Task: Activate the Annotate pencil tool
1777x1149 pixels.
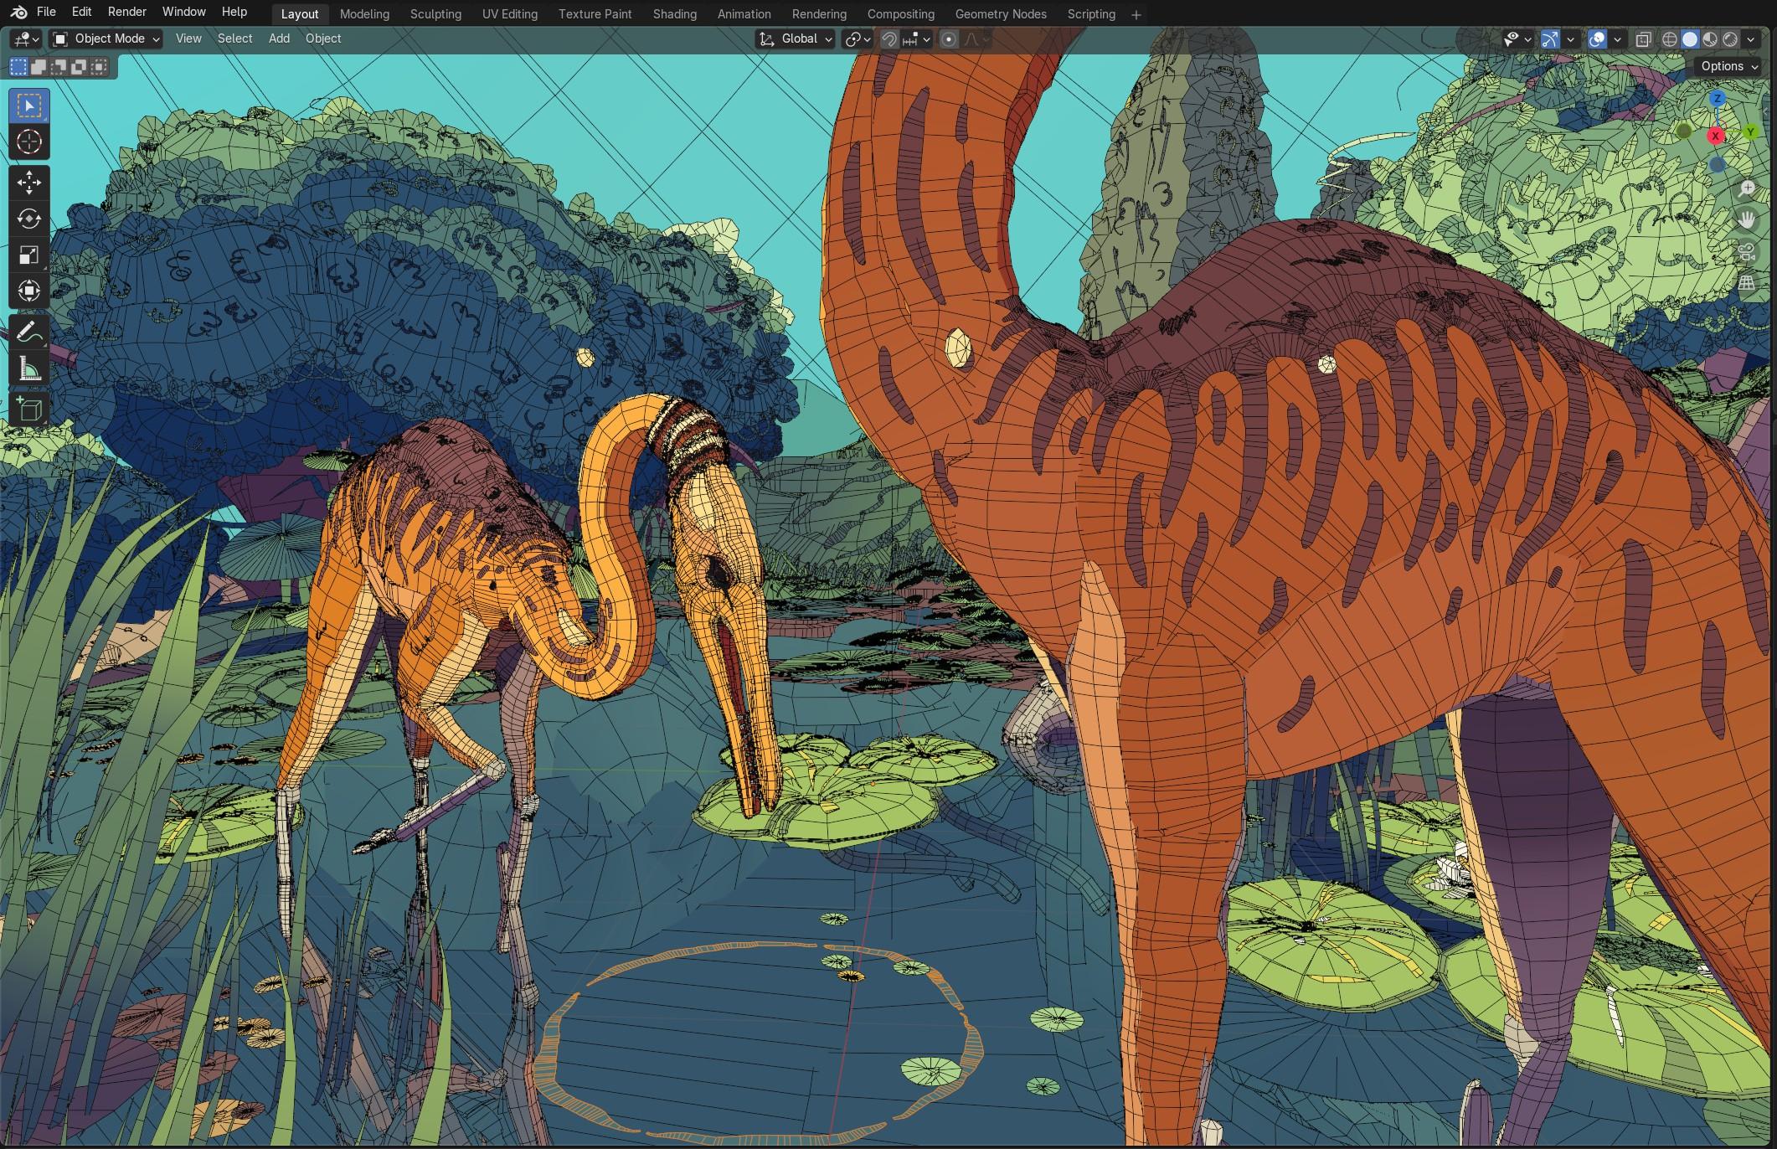Action: (29, 332)
